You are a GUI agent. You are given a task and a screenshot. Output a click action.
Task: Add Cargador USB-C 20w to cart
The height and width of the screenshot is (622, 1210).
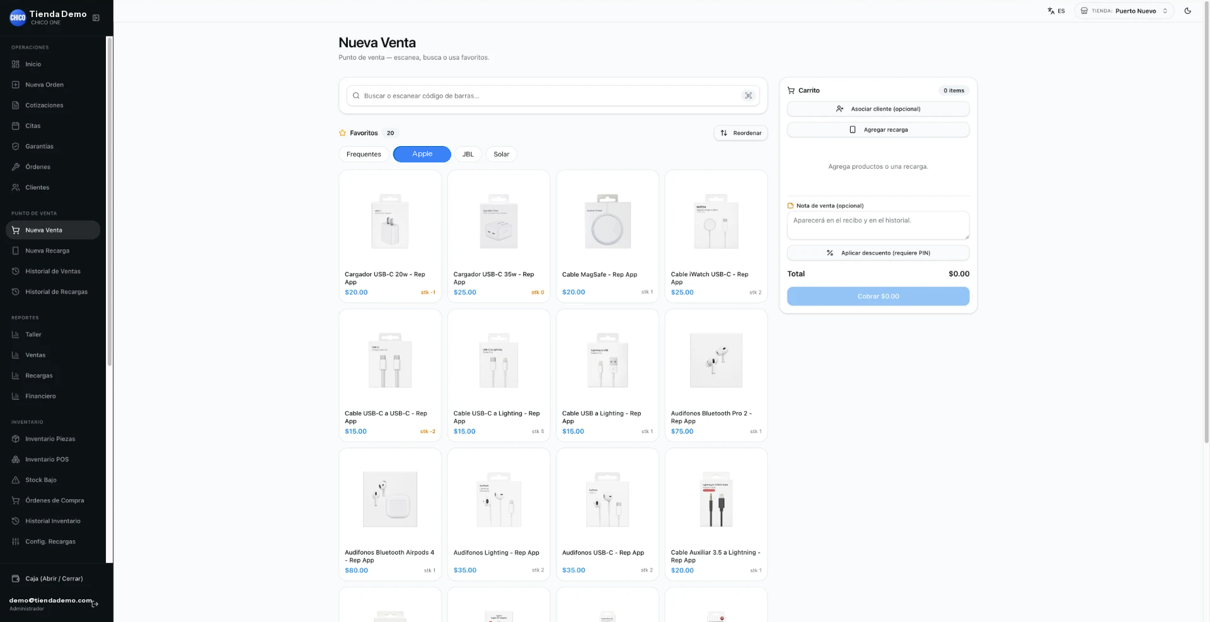[x=390, y=236]
